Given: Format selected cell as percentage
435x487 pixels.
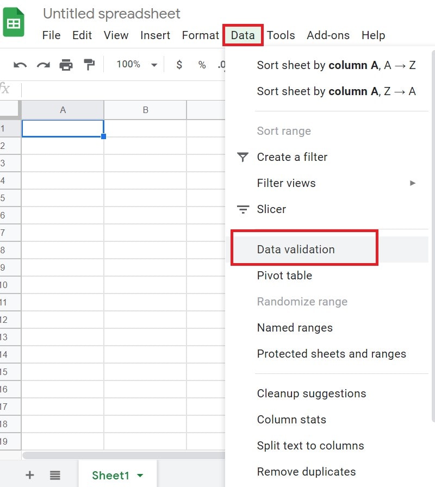Looking at the screenshot, I should (202, 64).
